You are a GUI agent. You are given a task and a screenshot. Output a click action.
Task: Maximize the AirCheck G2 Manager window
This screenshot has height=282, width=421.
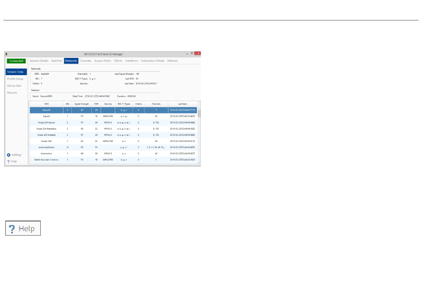(192, 53)
